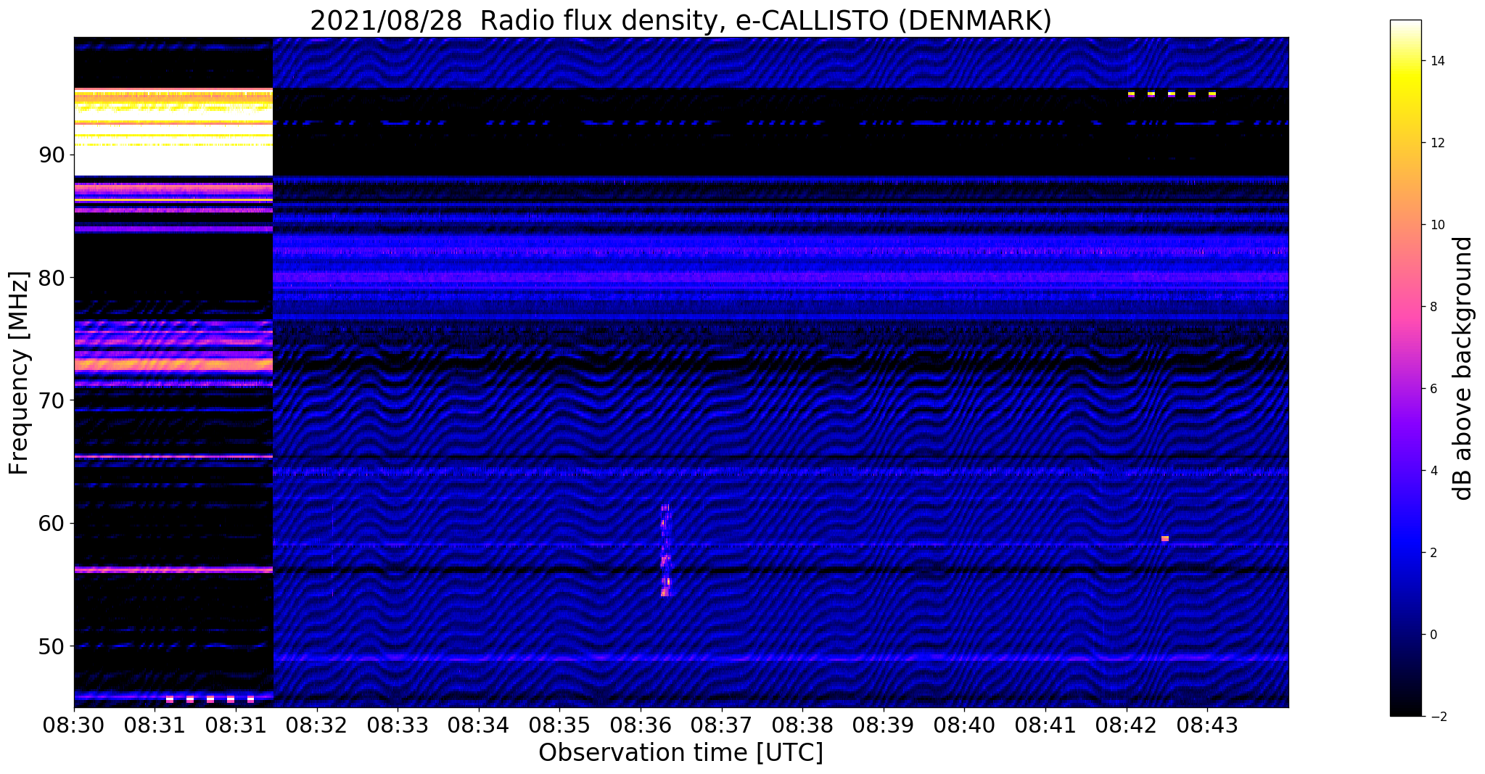Pick the 08:42 time tick label

1127,725
